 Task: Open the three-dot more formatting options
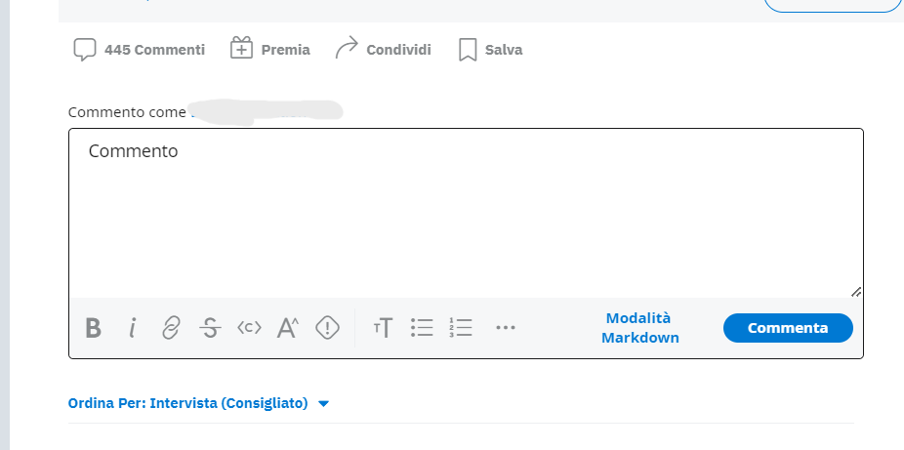pyautogui.click(x=505, y=328)
